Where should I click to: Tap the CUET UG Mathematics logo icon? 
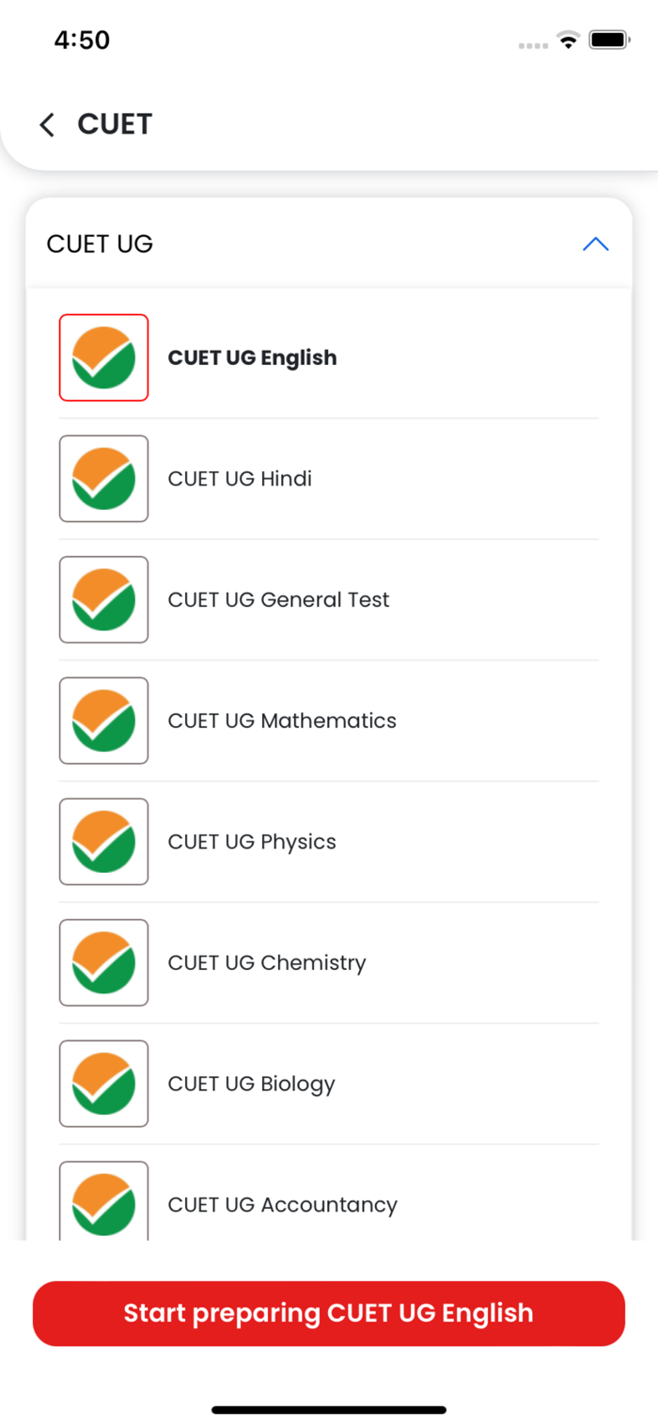103,721
